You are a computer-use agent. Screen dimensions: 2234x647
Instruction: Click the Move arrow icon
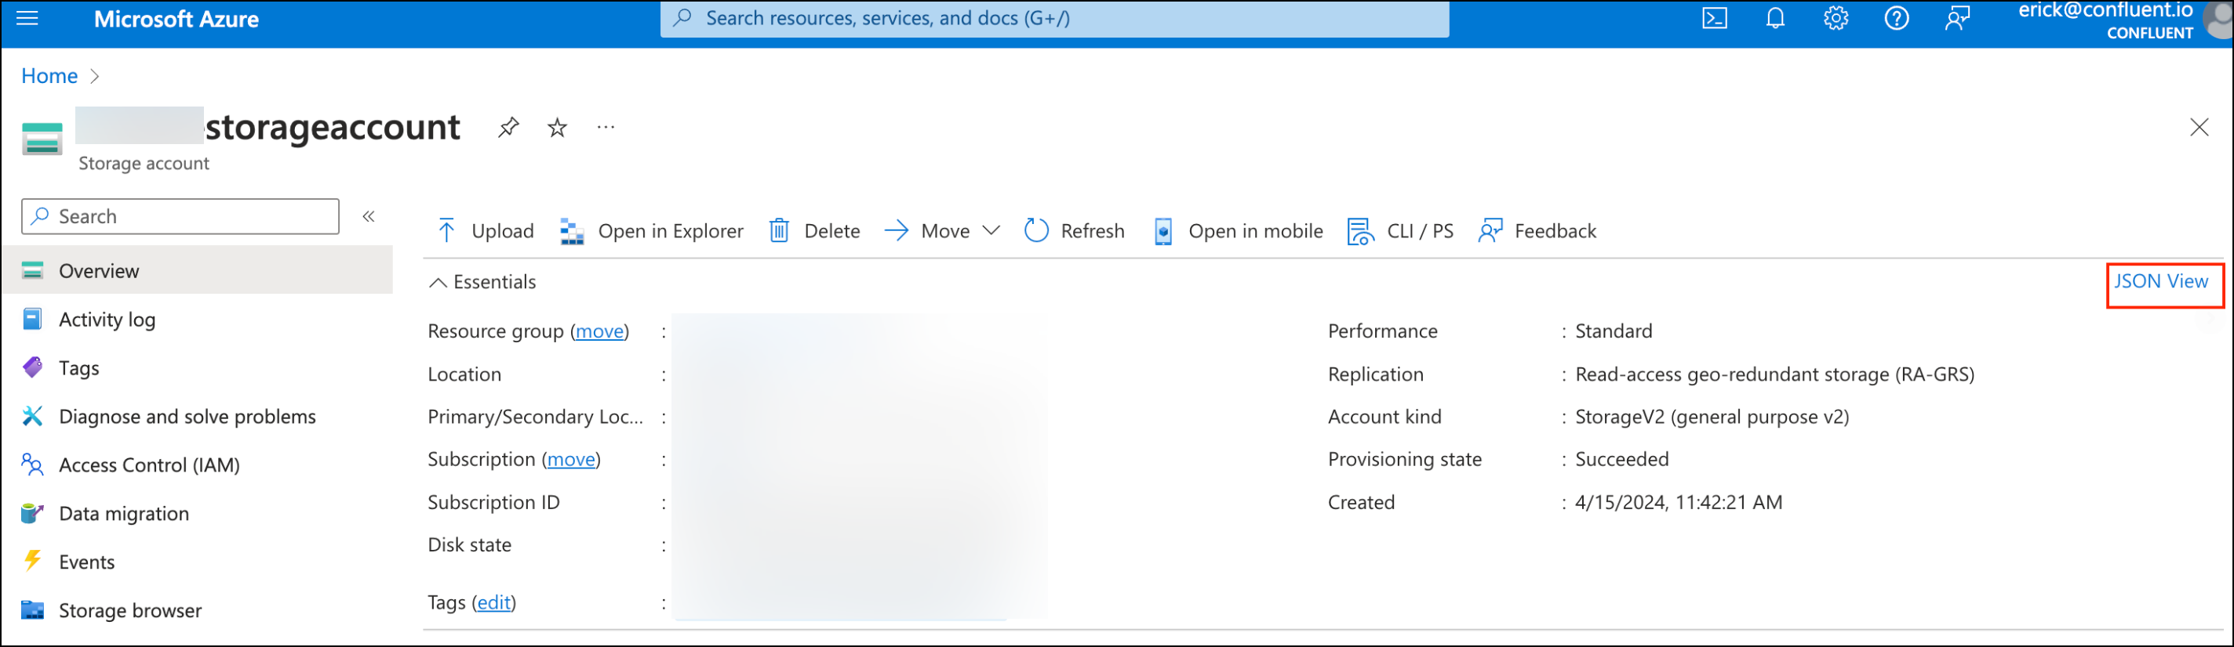[897, 231]
